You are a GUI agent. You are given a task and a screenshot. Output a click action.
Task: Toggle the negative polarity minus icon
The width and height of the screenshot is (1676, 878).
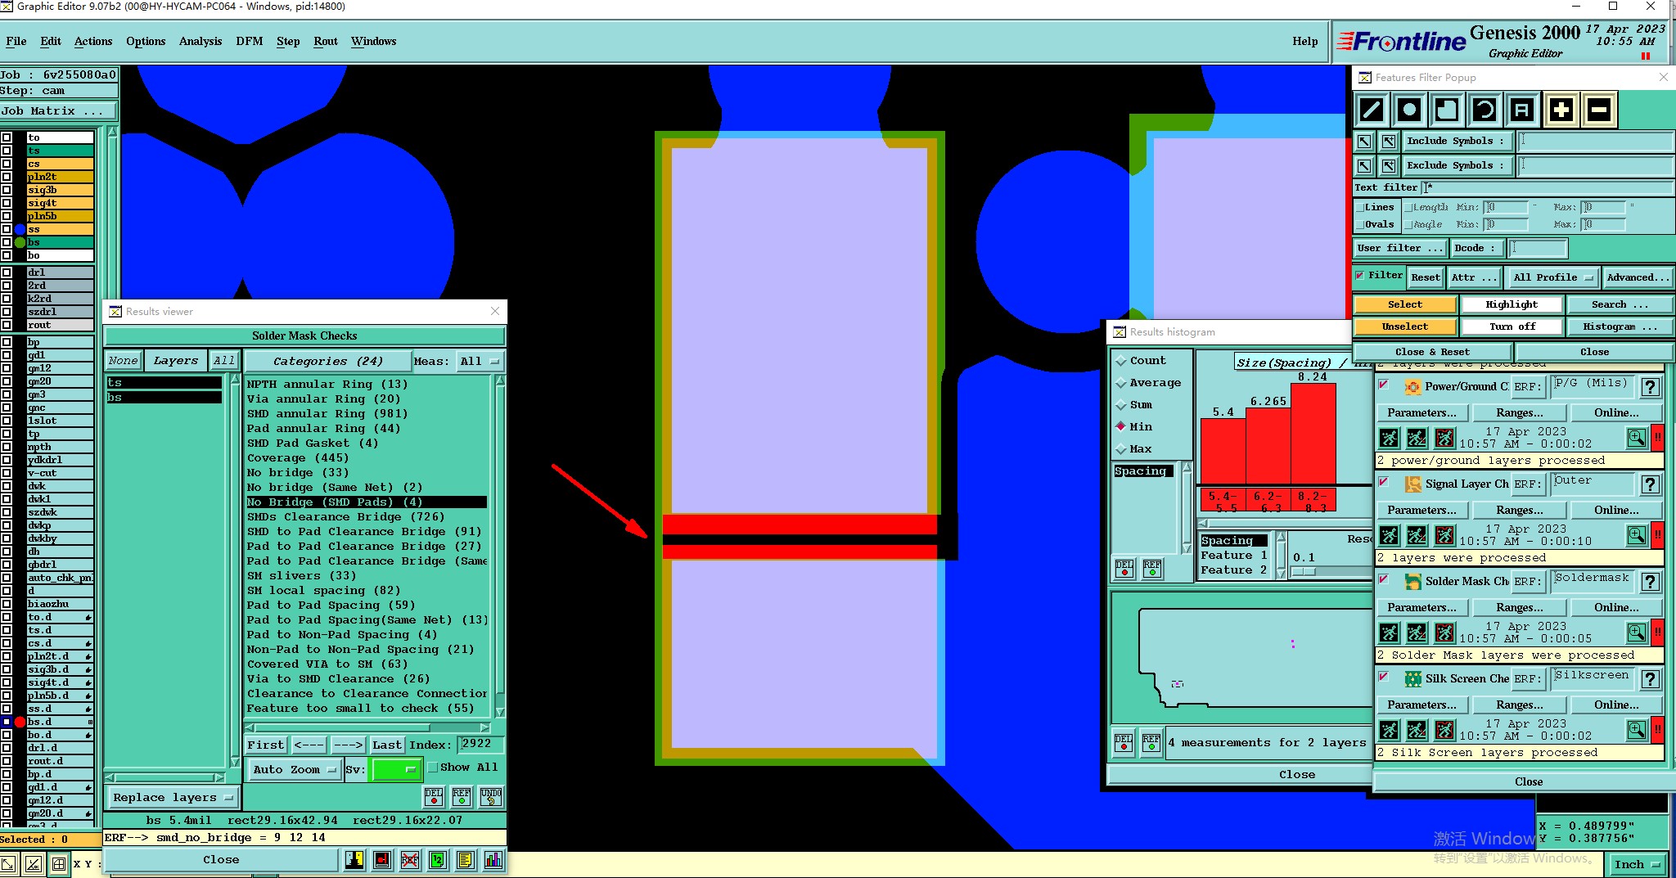click(x=1600, y=110)
